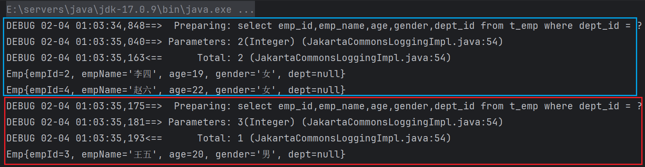Image resolution: width=645 pixels, height=167 pixels.
Task: Place cursor on timestamp 01:03:34,848
Action: (110, 26)
